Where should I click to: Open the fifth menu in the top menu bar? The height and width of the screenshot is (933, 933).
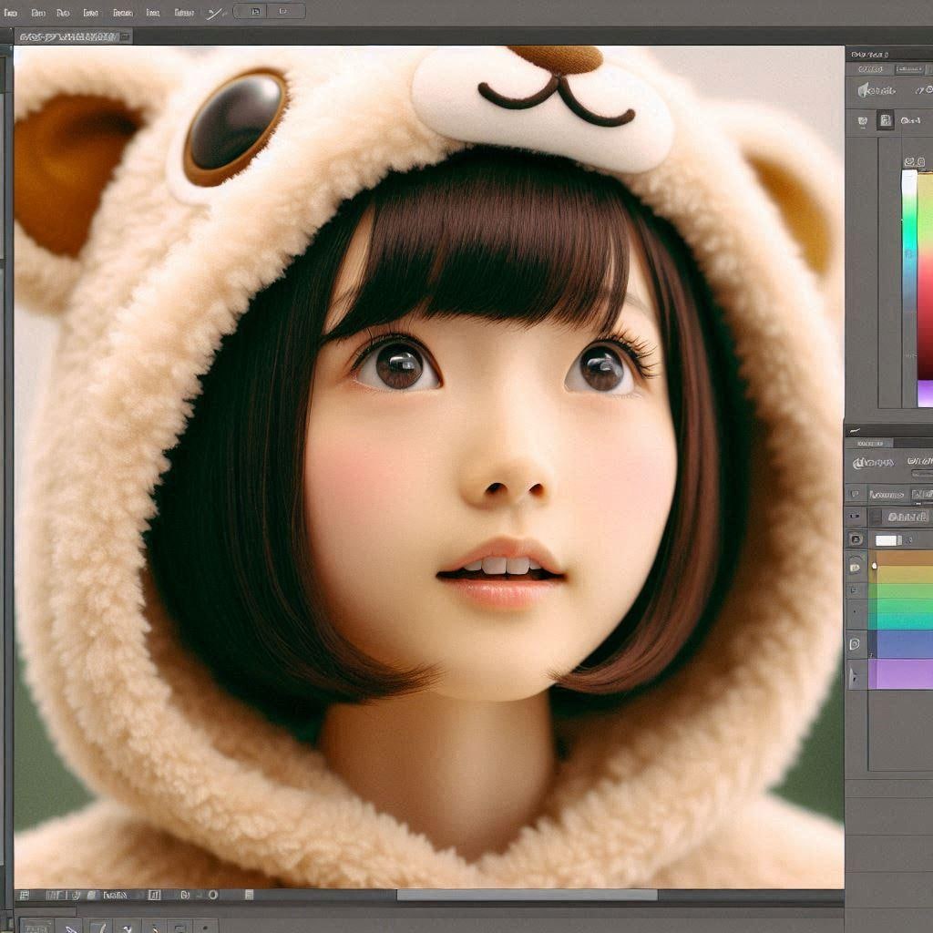[123, 13]
